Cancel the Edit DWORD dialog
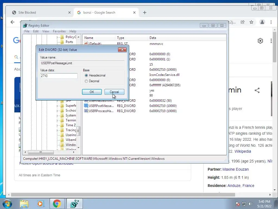The image size is (278, 209). [114, 92]
